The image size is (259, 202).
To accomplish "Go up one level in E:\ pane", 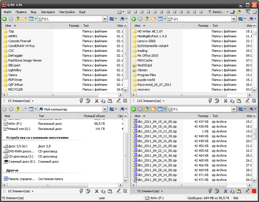I will point(18,19).
